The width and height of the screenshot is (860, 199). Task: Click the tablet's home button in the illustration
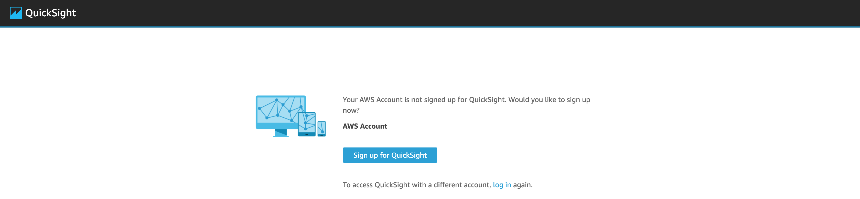pos(306,134)
